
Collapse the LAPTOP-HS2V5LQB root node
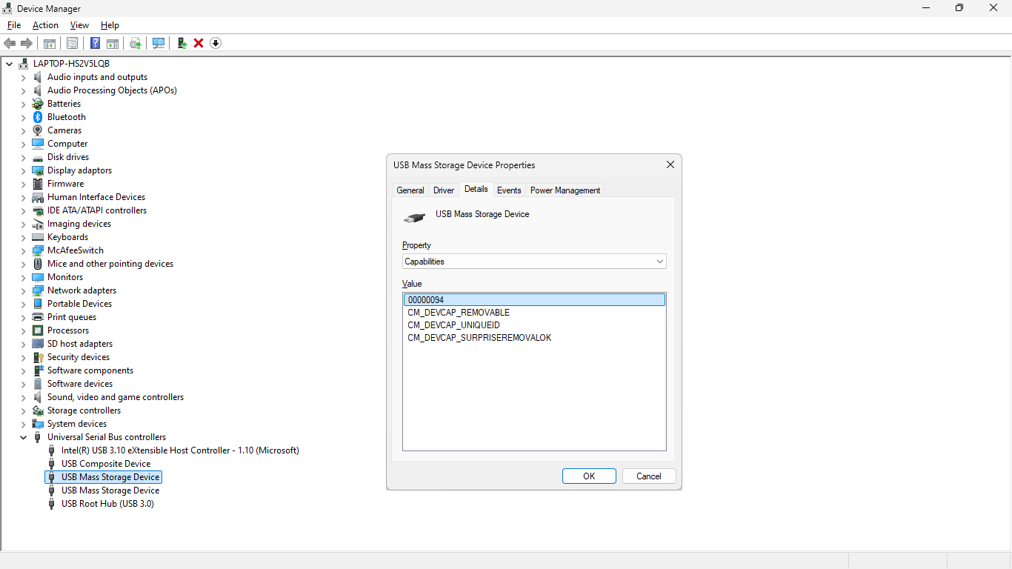(9, 64)
